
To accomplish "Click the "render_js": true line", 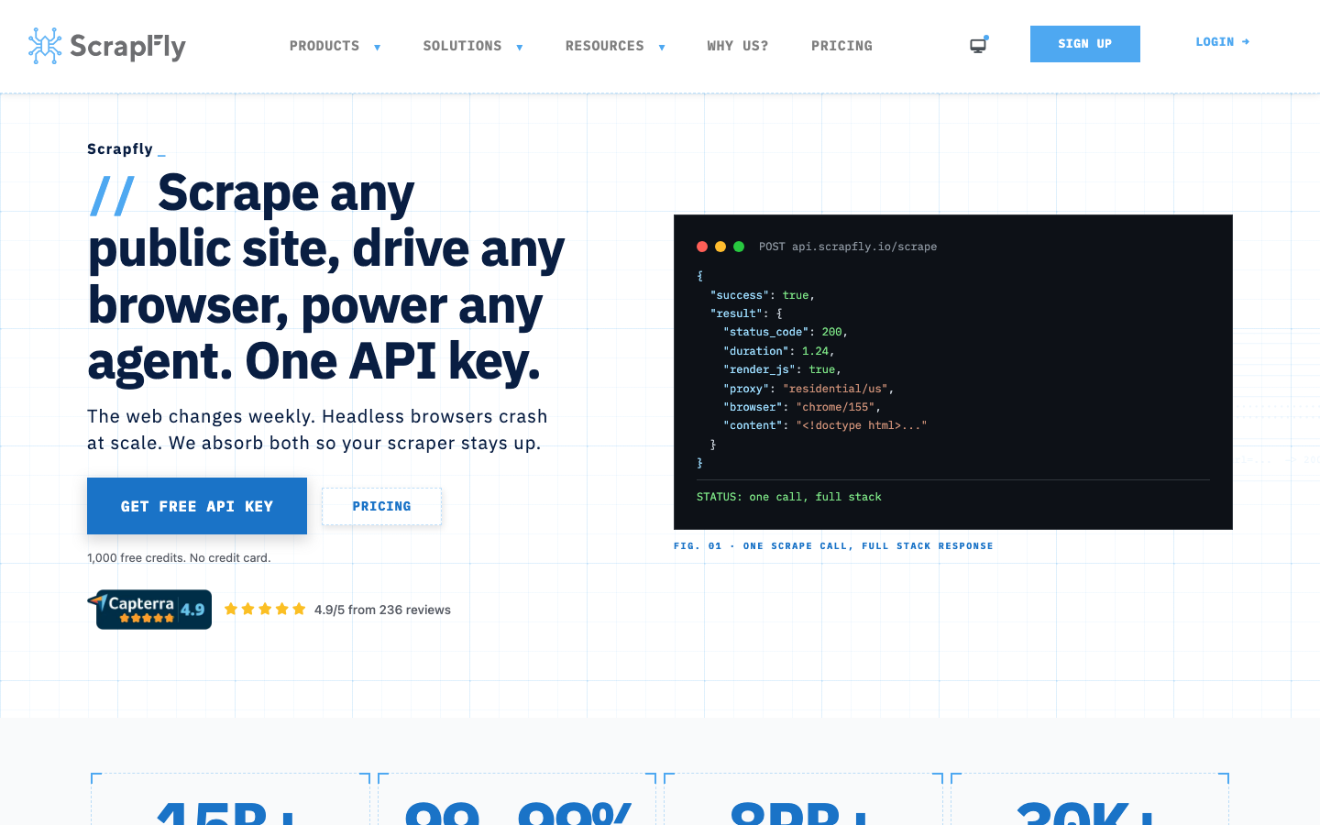I will tap(782, 369).
